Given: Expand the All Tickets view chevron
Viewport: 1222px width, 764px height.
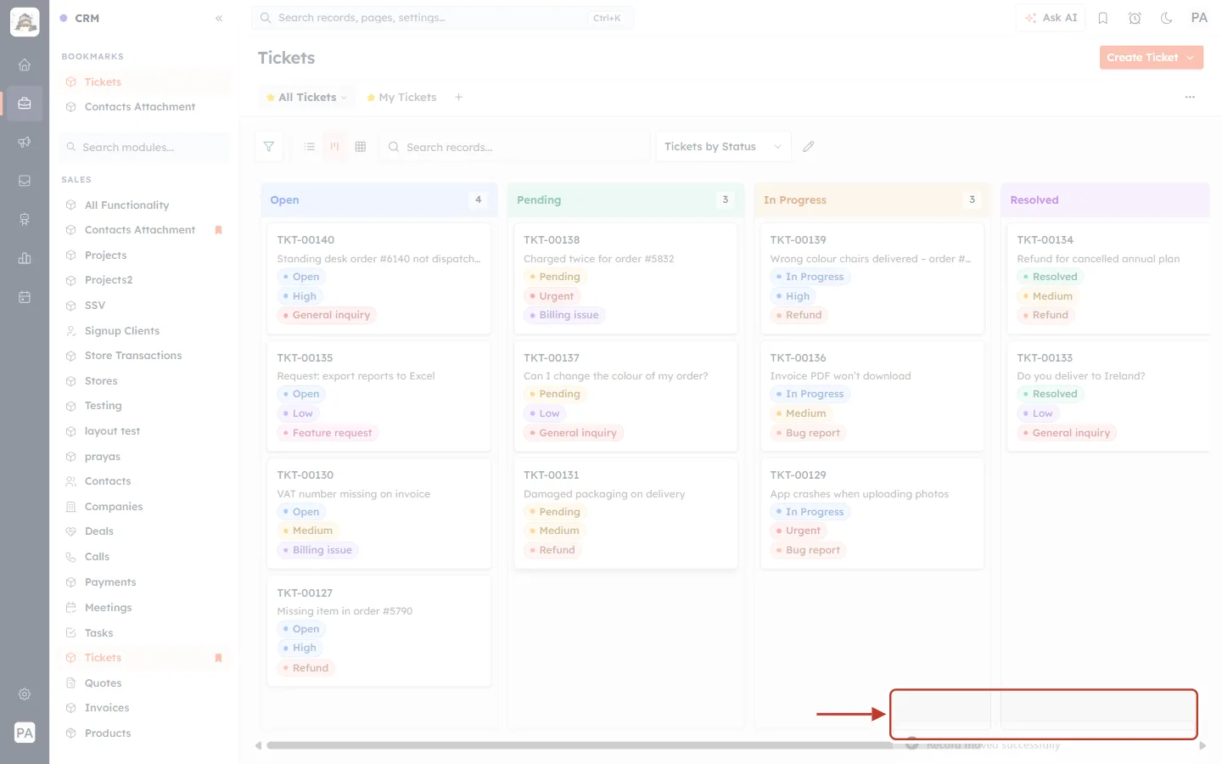Looking at the screenshot, I should (x=344, y=98).
